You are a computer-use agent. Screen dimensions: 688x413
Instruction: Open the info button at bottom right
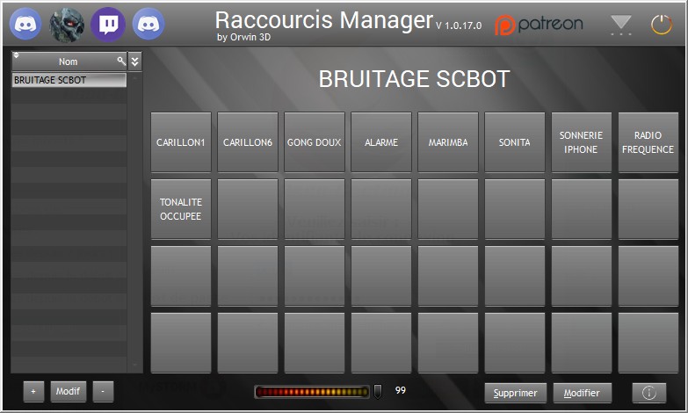[x=649, y=393]
